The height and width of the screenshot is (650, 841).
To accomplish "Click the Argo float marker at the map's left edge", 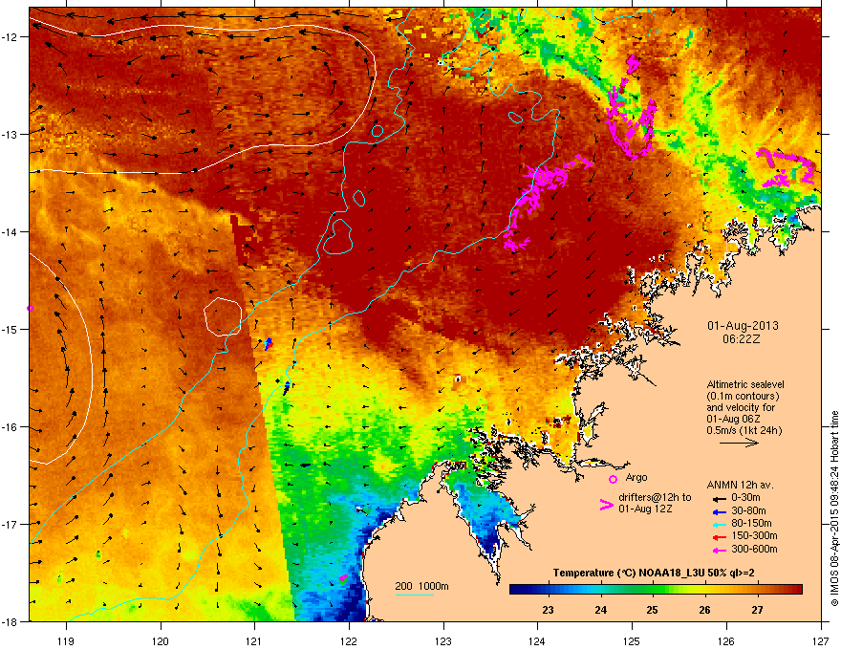I will point(30,309).
